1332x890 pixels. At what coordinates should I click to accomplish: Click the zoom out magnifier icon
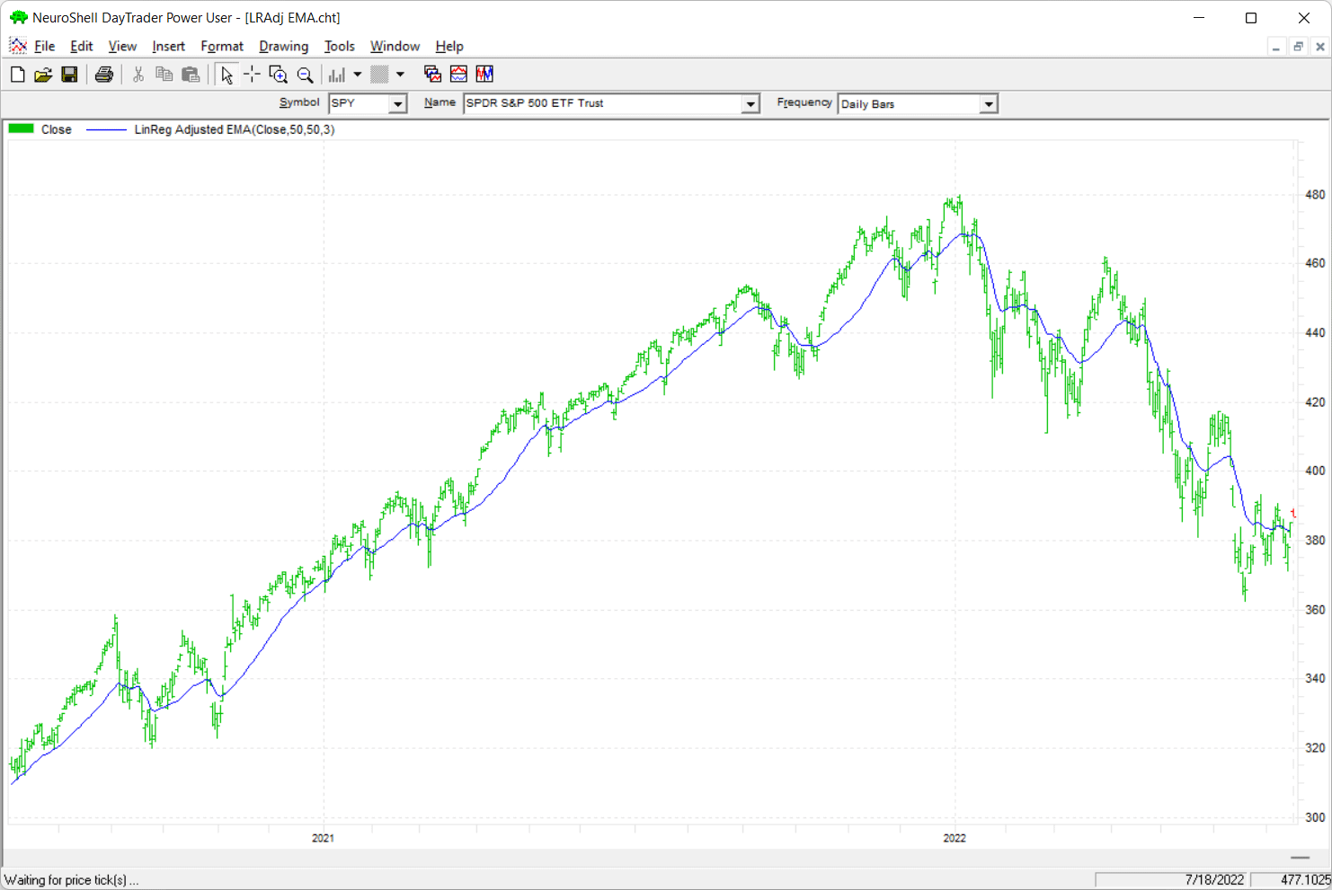coord(306,75)
